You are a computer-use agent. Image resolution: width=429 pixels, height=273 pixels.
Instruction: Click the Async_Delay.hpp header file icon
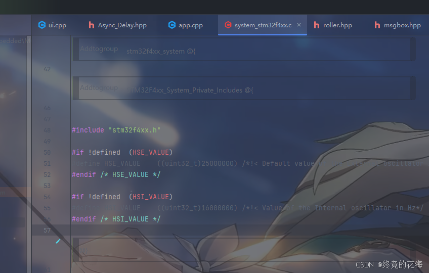(x=92, y=25)
